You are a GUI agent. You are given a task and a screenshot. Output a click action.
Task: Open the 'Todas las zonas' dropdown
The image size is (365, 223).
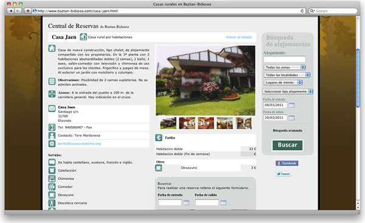pos(285,67)
